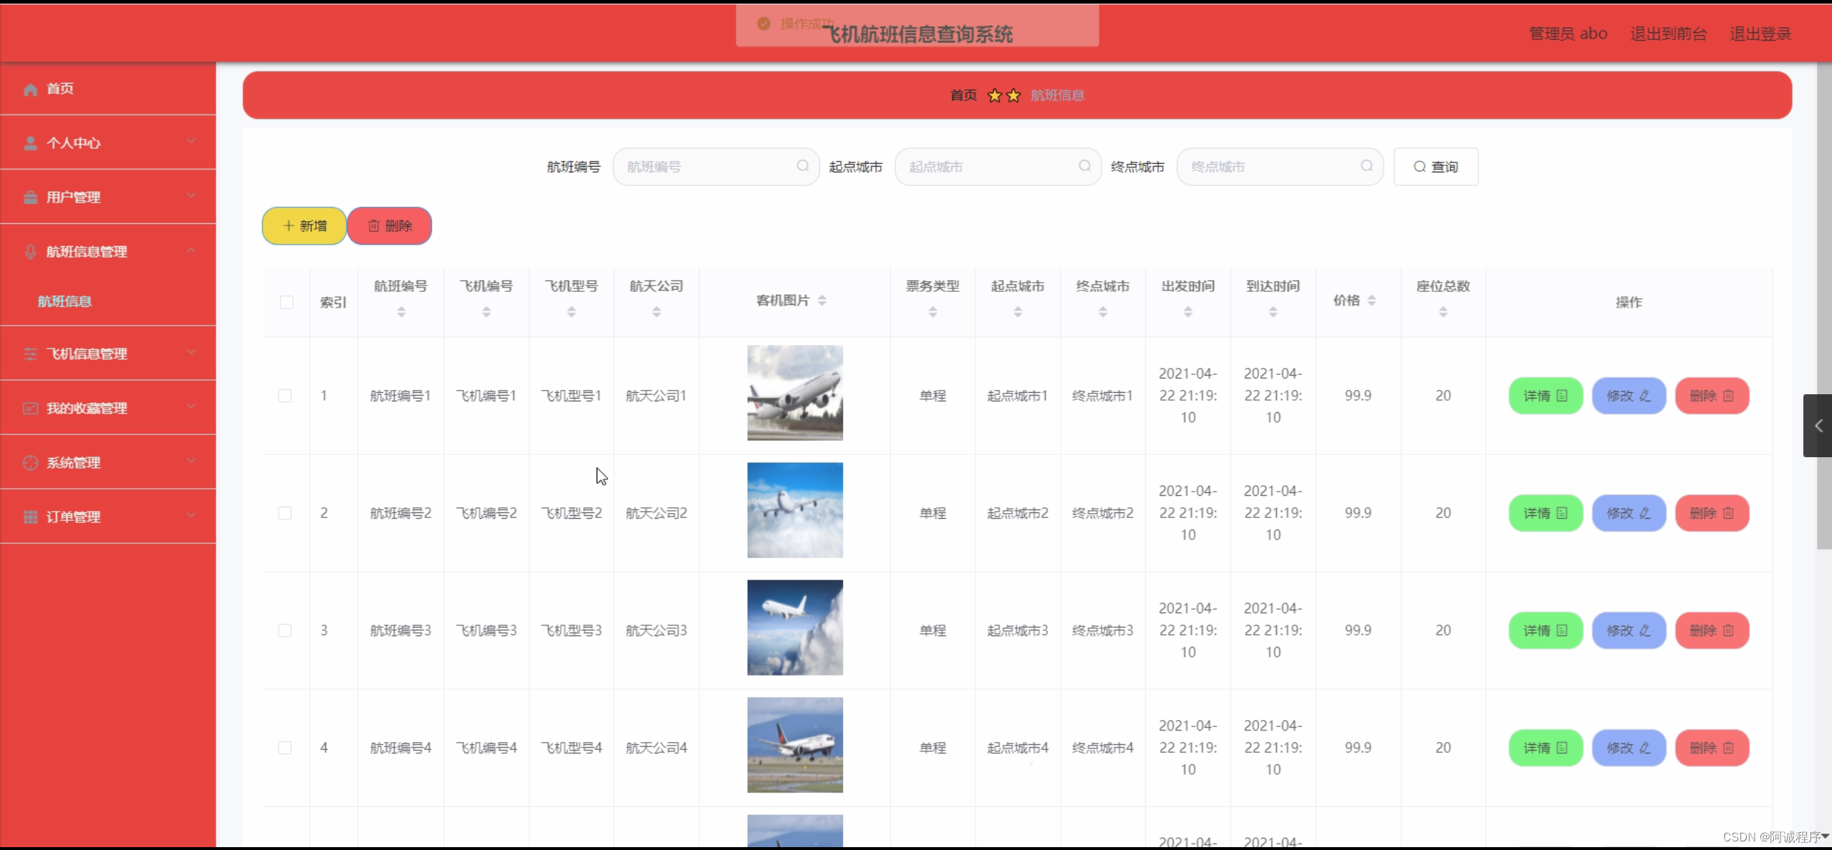Click the grid icon beside 订单管理

(x=30, y=517)
